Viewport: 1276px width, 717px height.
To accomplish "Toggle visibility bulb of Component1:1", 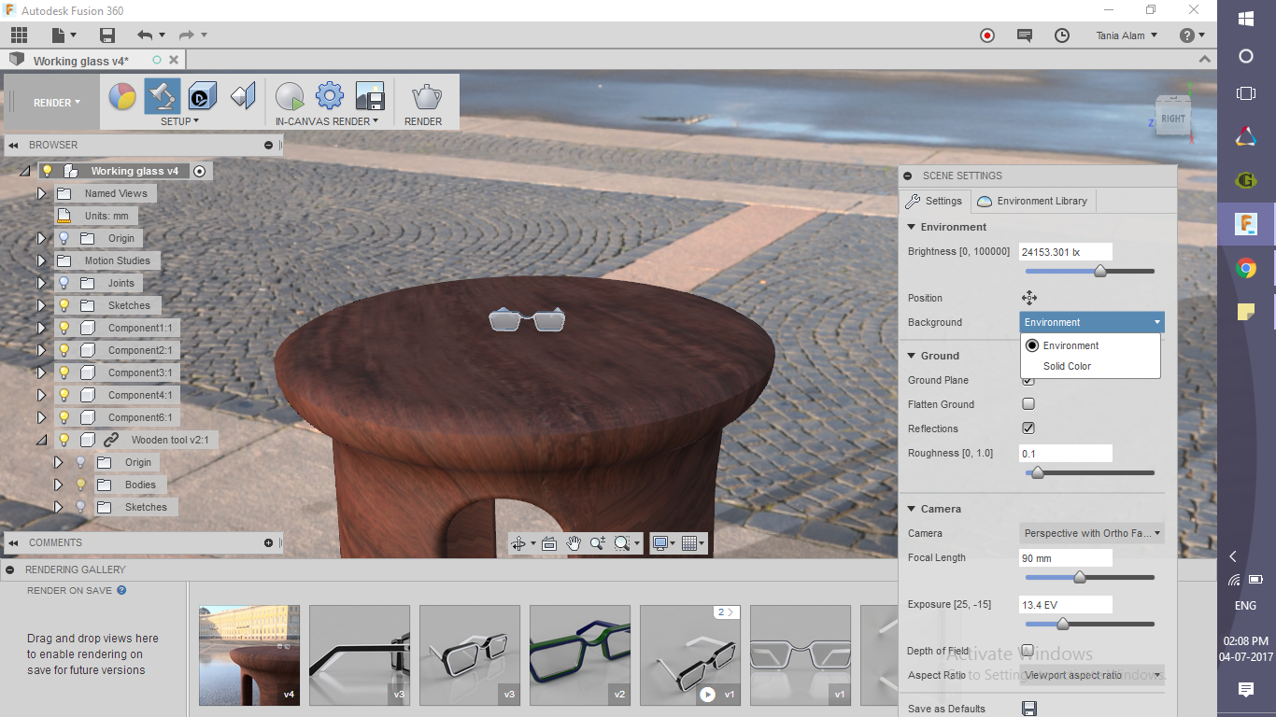I will (64, 328).
